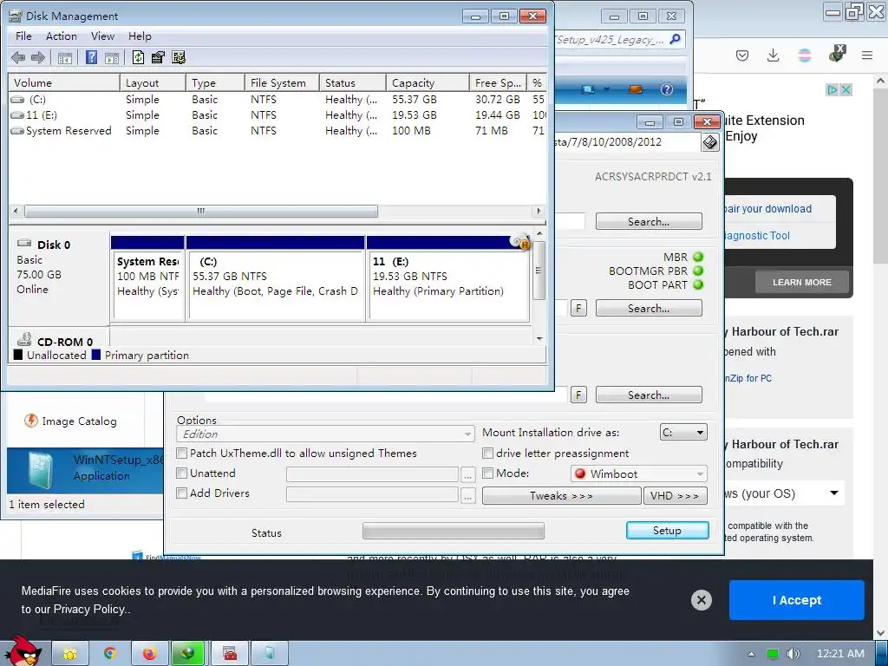Click the disk icon button in WinNTSetup

click(x=710, y=142)
